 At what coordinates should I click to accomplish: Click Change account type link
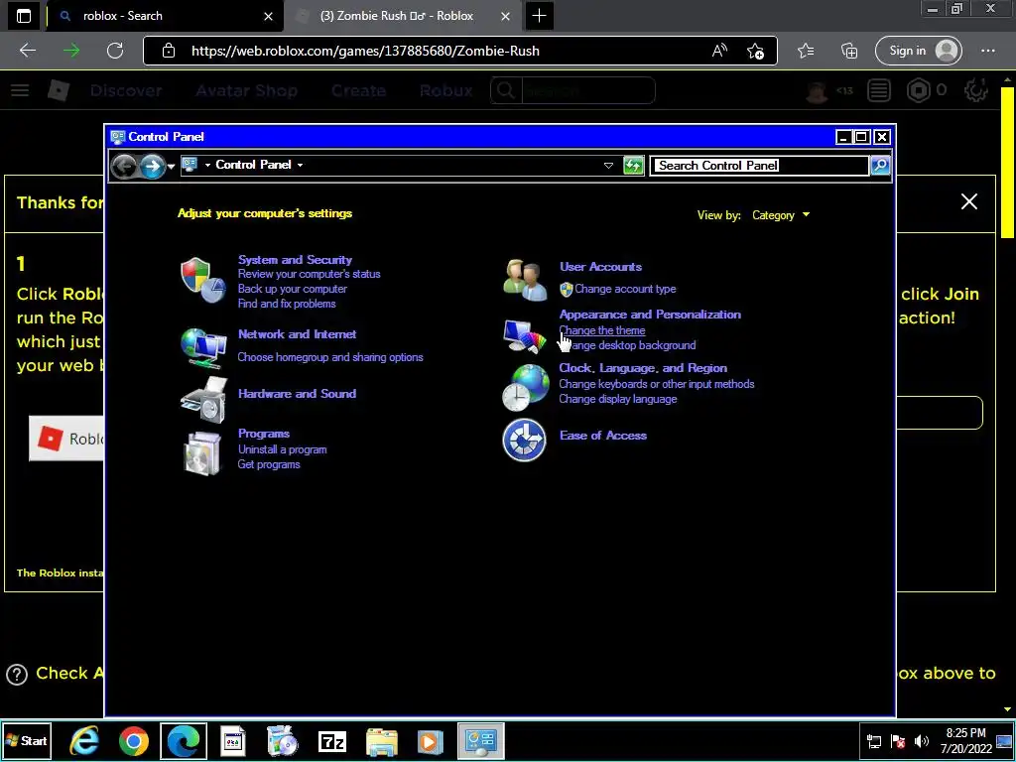click(625, 289)
